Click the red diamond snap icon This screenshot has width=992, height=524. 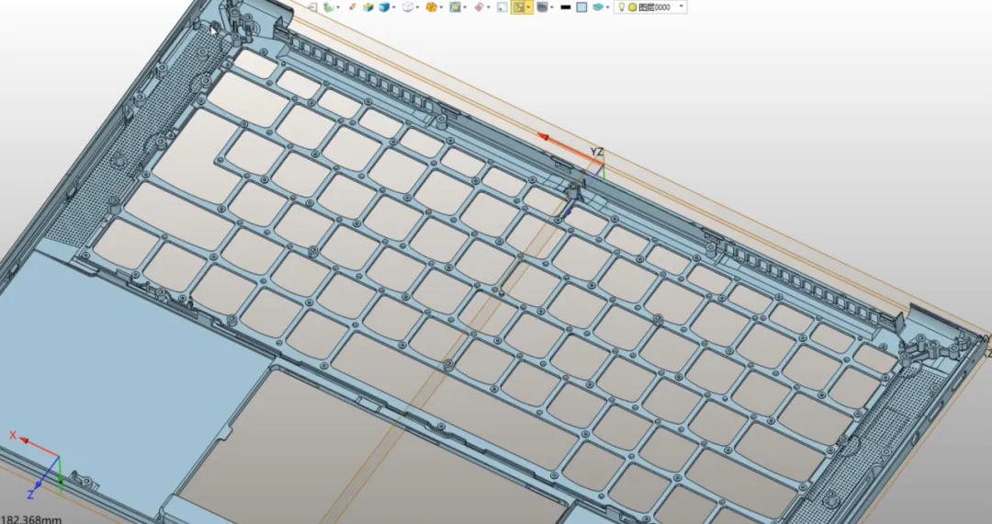[479, 7]
